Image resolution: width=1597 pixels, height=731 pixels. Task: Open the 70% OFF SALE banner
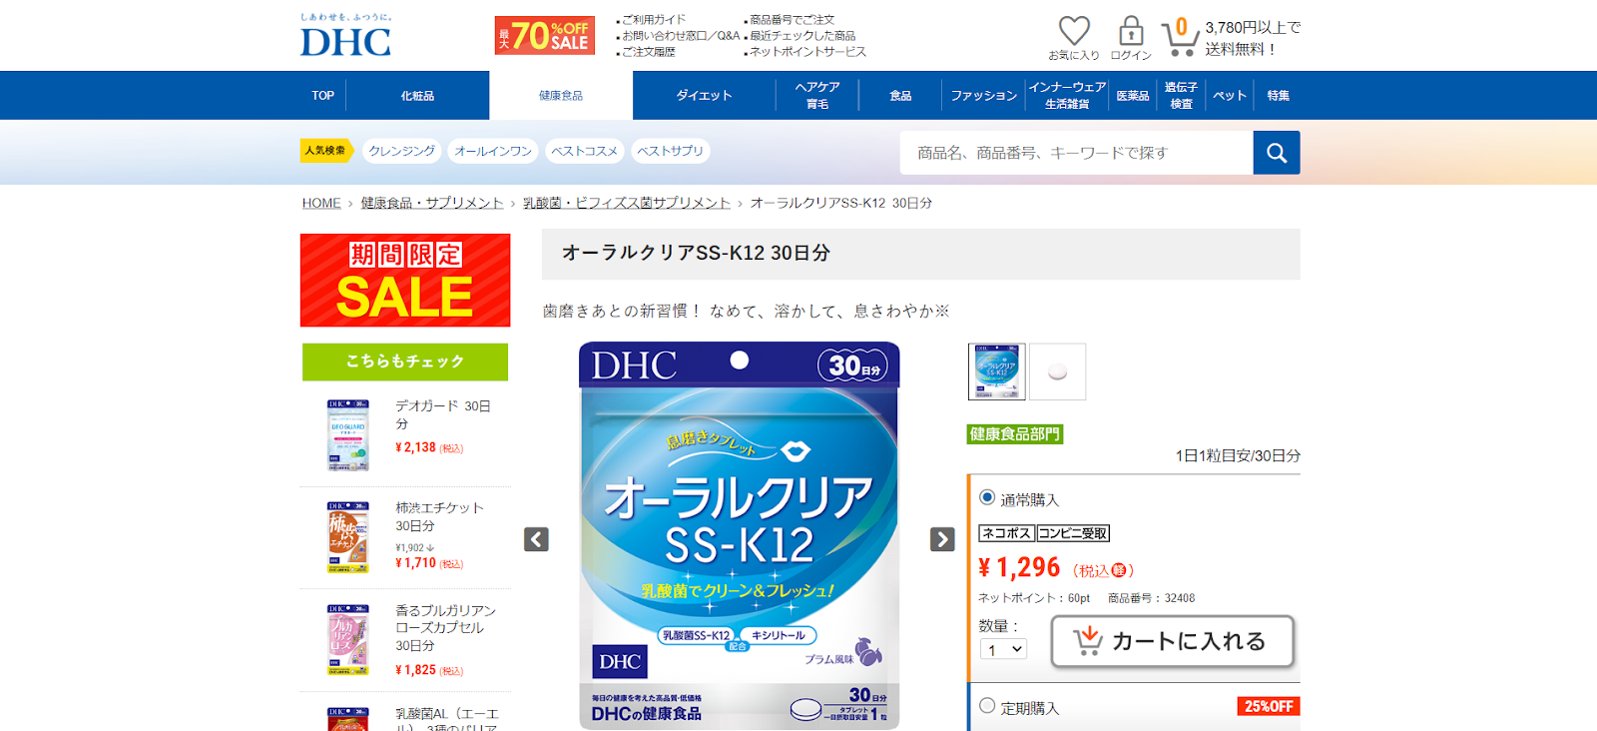pyautogui.click(x=545, y=36)
